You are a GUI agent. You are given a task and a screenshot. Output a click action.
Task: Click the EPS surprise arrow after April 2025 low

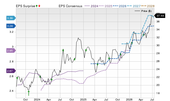[x=97, y=65]
